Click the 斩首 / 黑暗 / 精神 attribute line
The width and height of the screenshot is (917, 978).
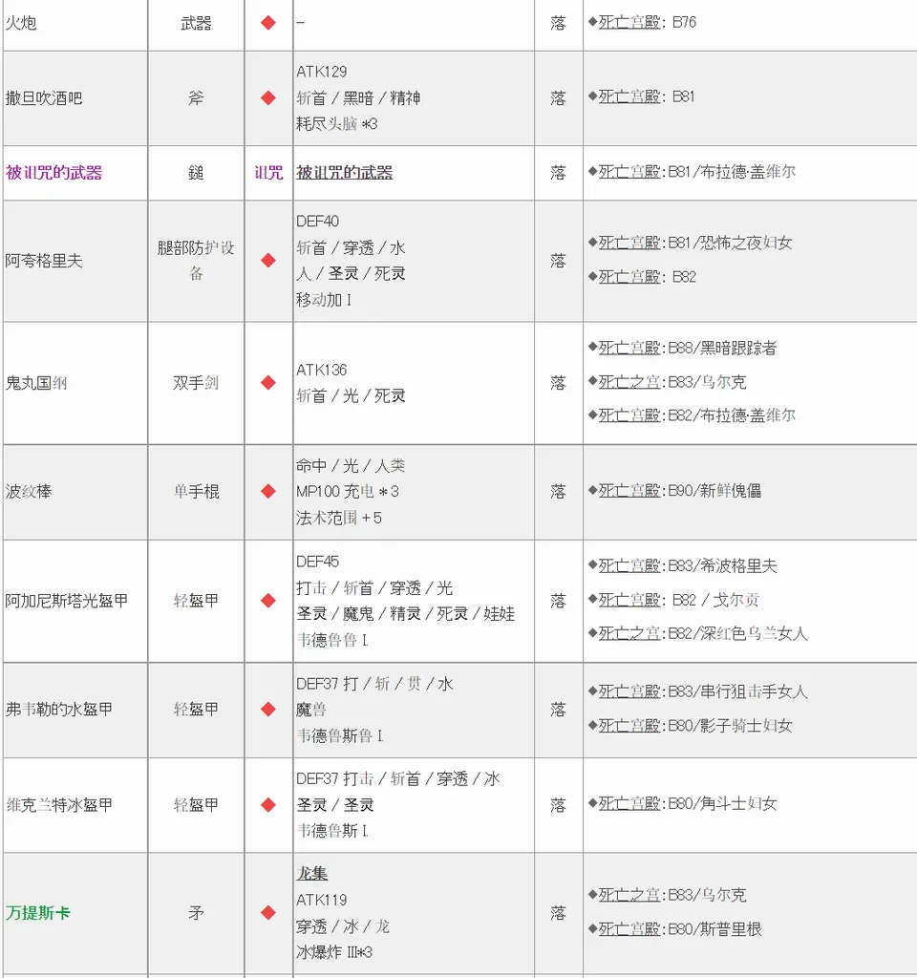[359, 98]
